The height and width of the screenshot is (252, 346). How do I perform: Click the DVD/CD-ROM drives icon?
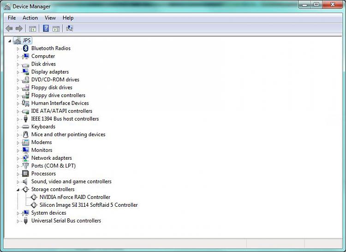click(x=25, y=79)
